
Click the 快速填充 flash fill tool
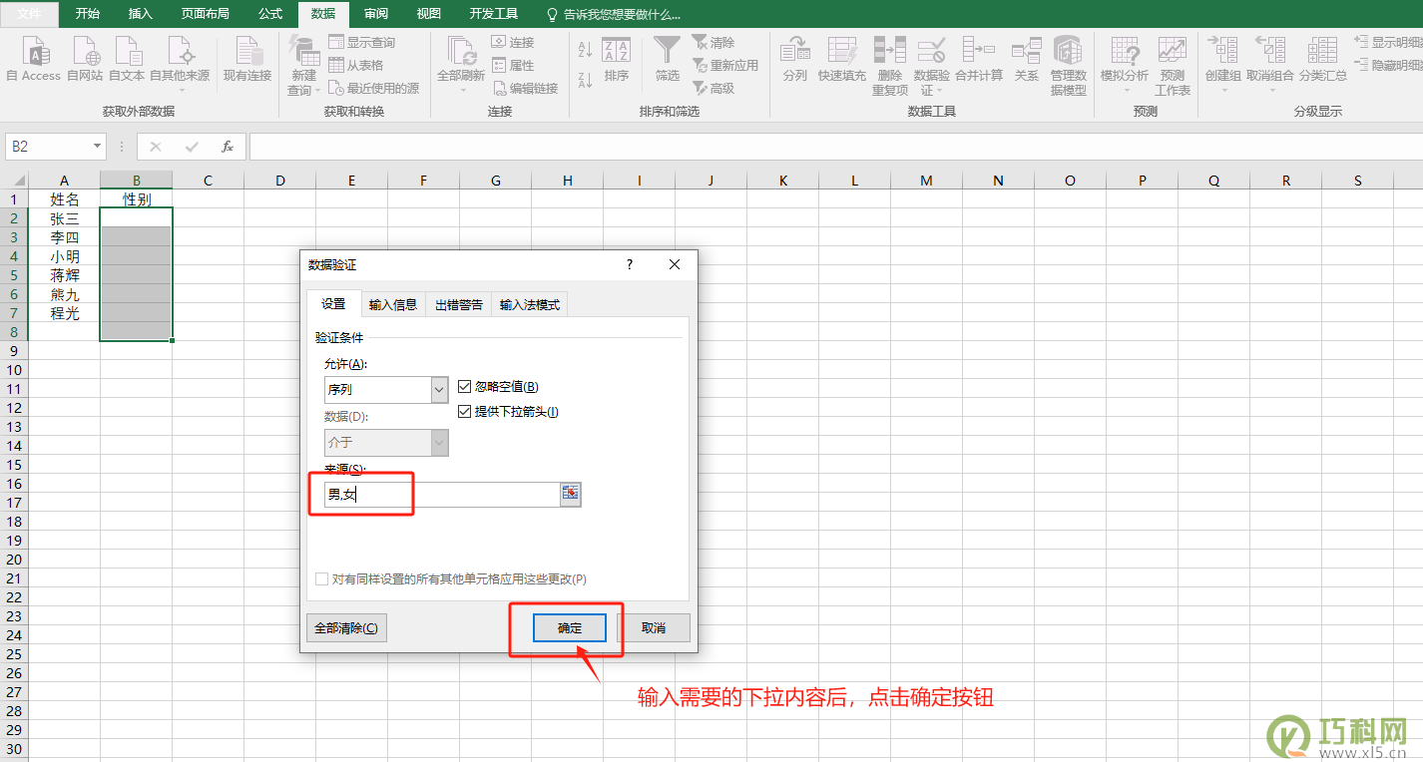(x=842, y=58)
